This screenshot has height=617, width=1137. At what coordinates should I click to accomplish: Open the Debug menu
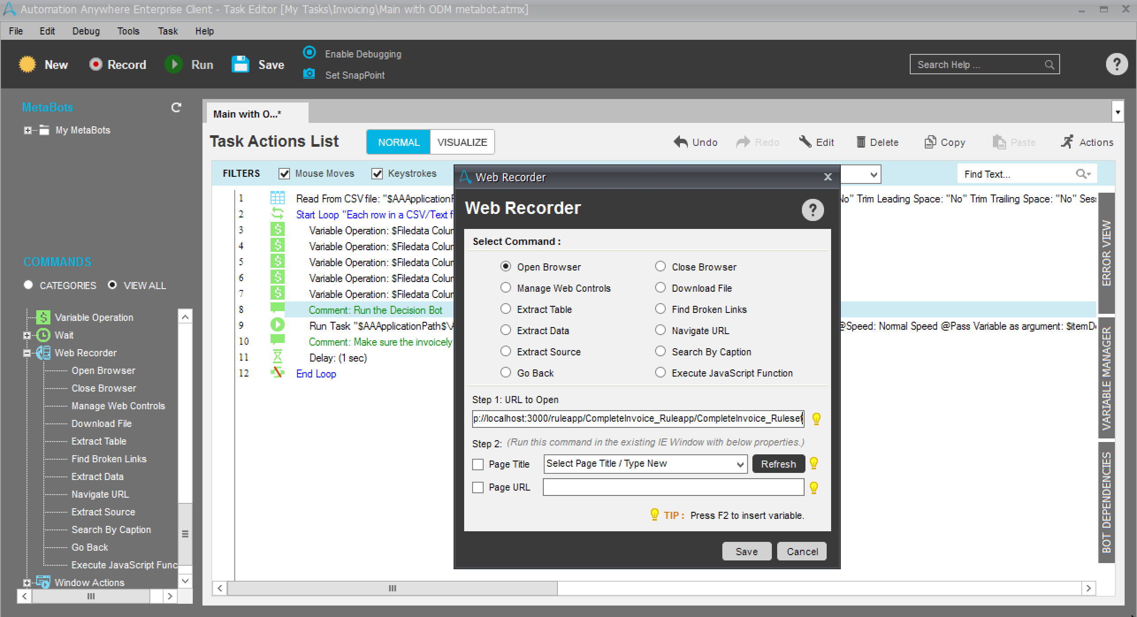pyautogui.click(x=86, y=31)
